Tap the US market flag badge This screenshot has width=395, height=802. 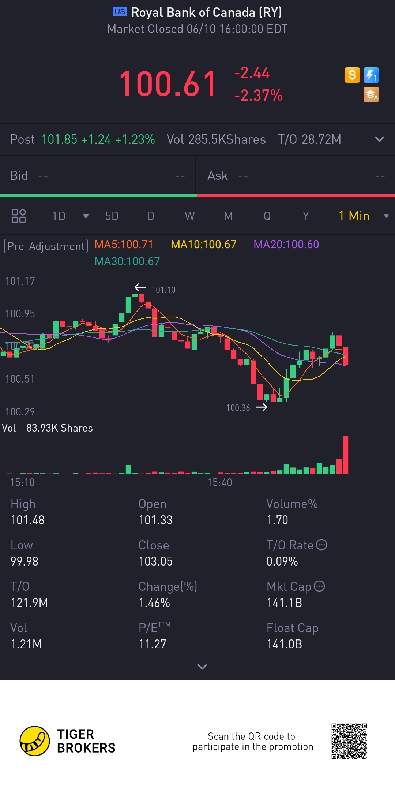coord(120,12)
